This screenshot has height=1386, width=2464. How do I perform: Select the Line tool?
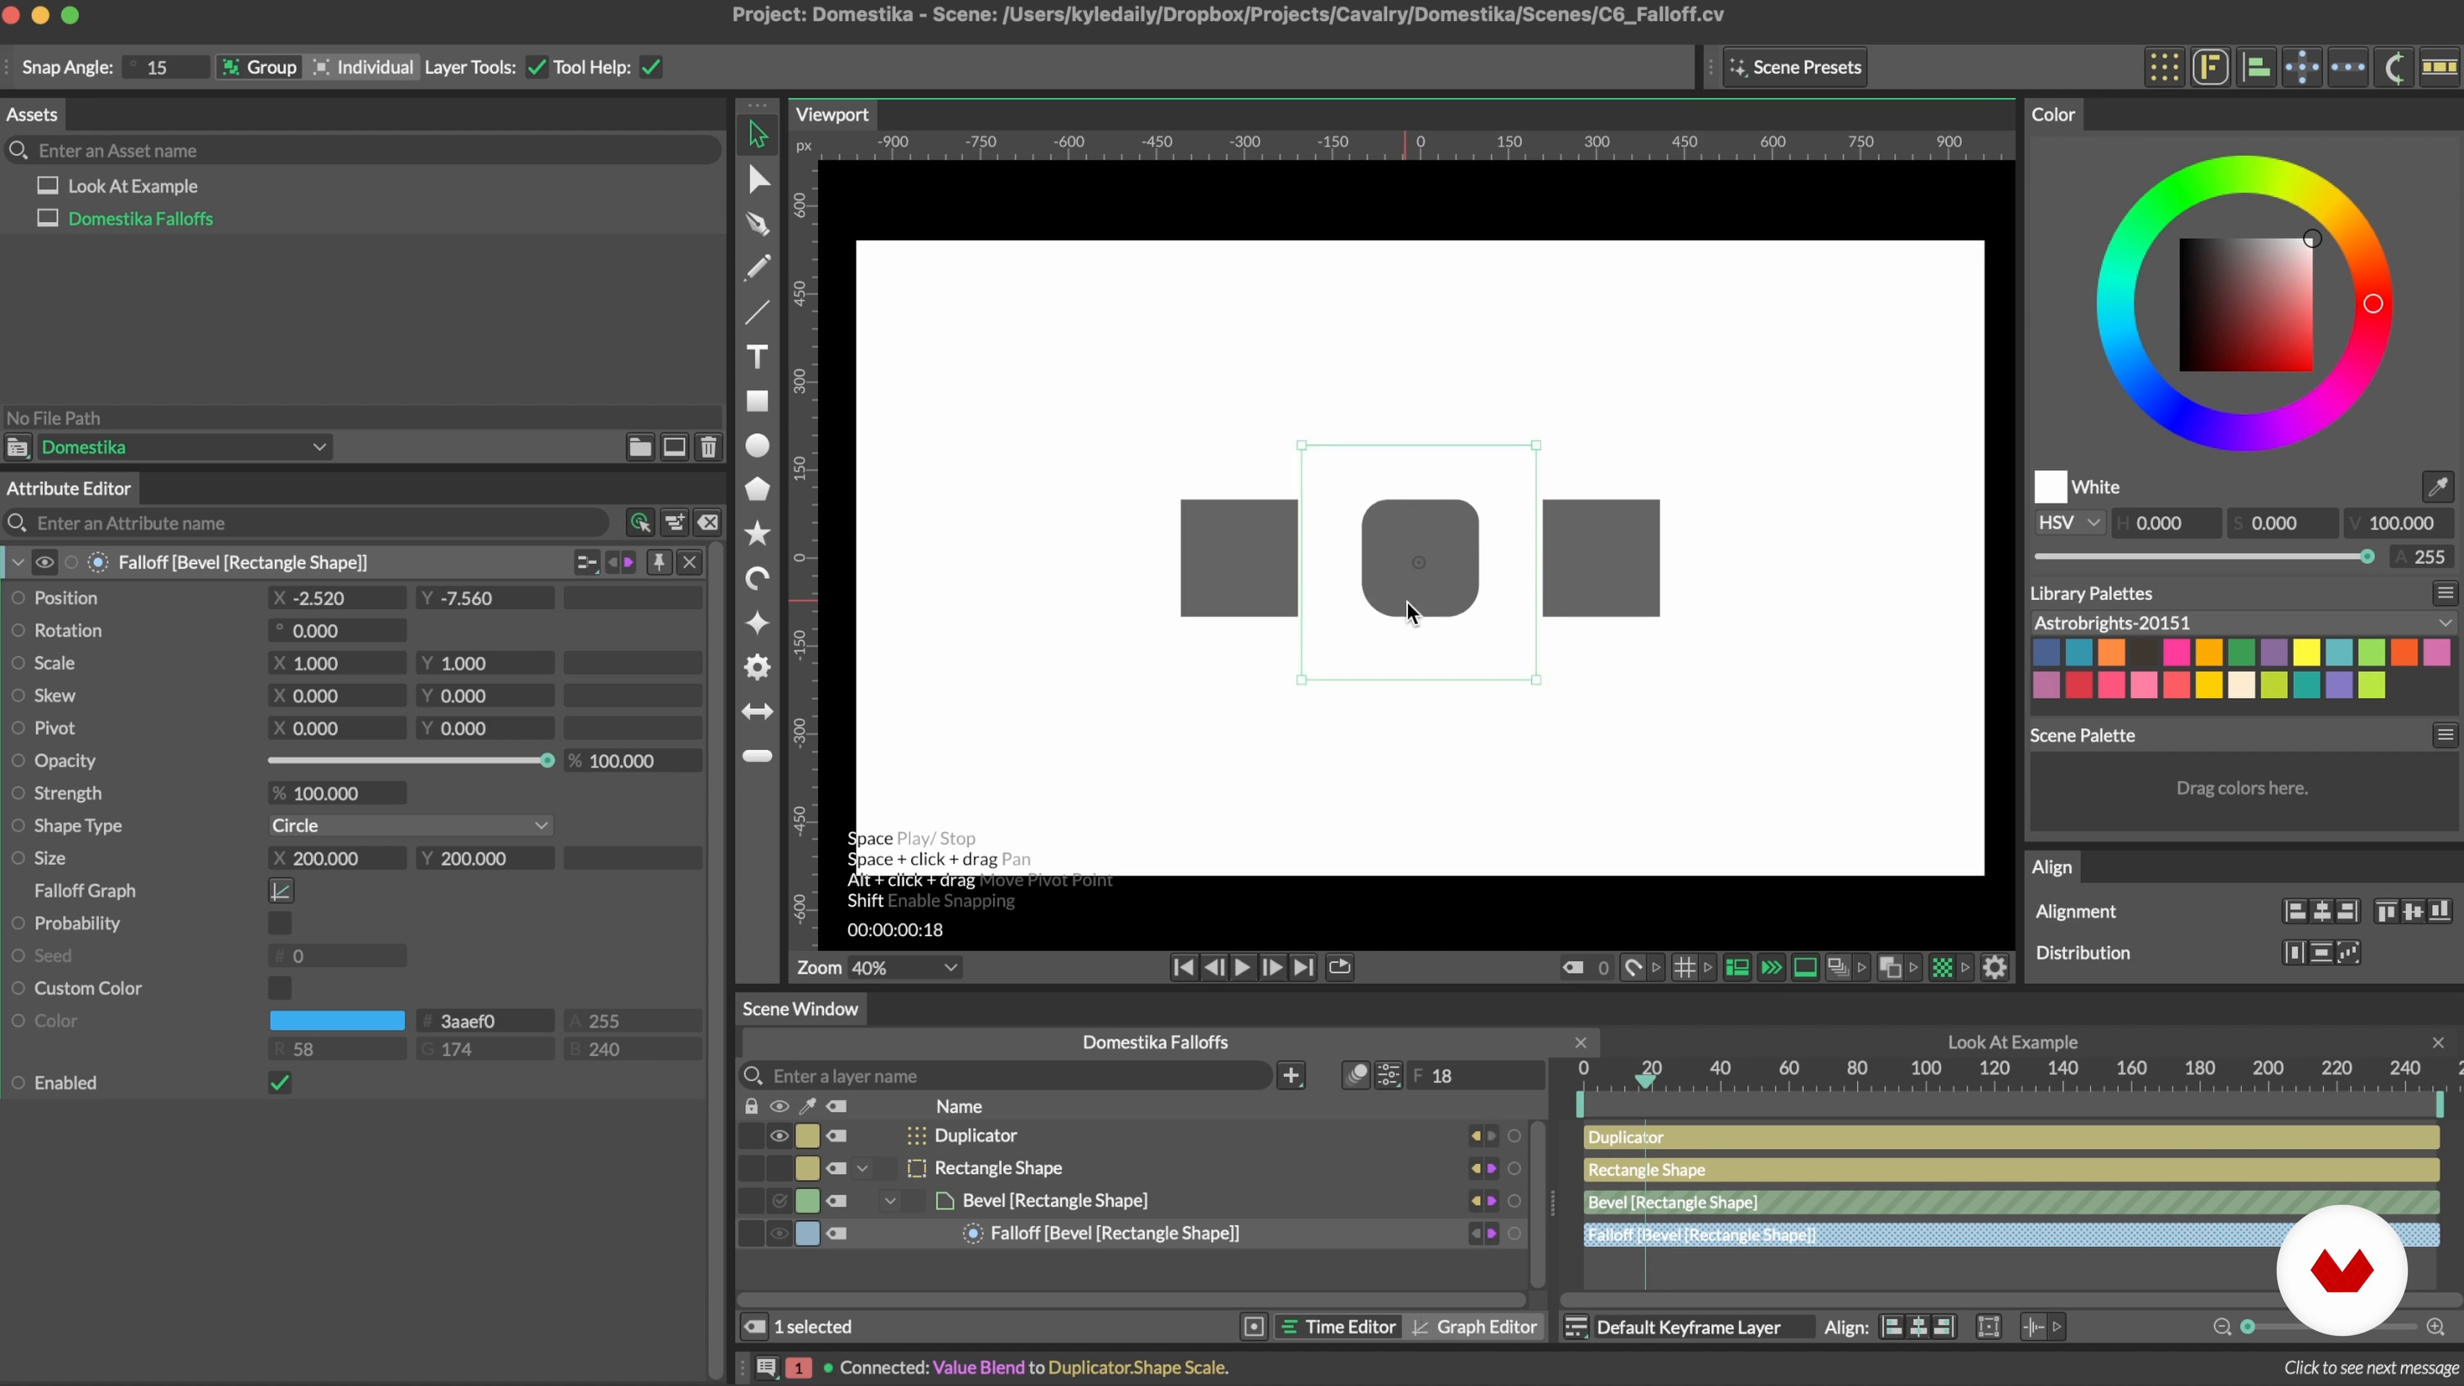coord(758,312)
